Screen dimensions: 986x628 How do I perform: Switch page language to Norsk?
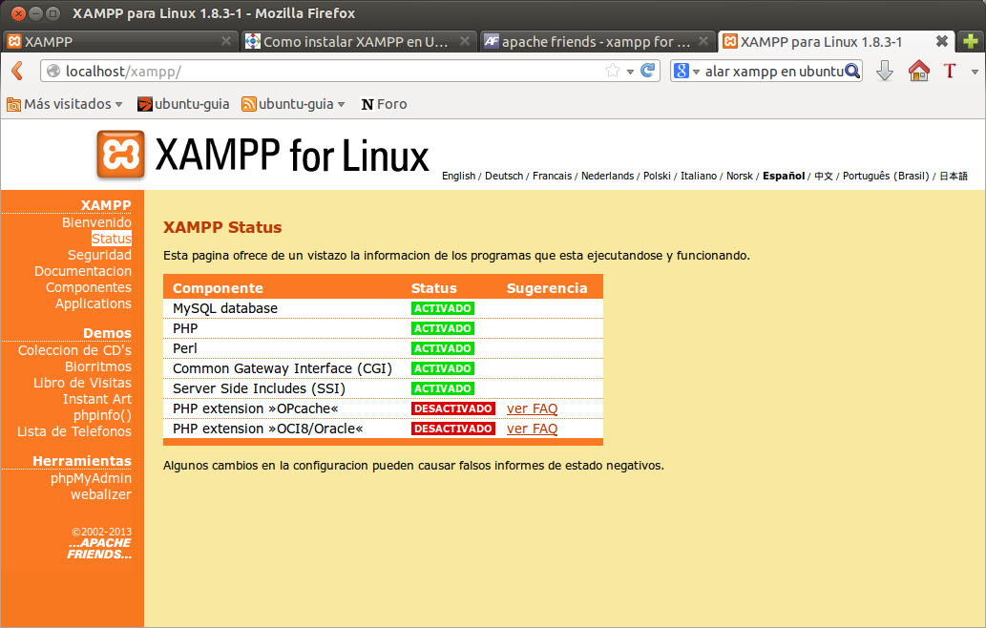(740, 176)
